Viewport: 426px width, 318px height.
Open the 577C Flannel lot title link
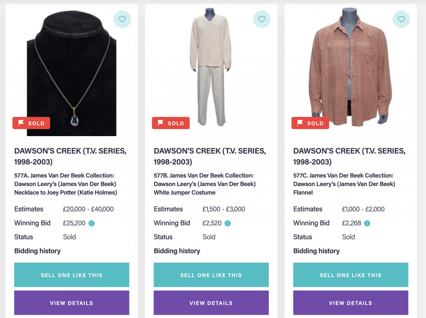click(x=344, y=184)
